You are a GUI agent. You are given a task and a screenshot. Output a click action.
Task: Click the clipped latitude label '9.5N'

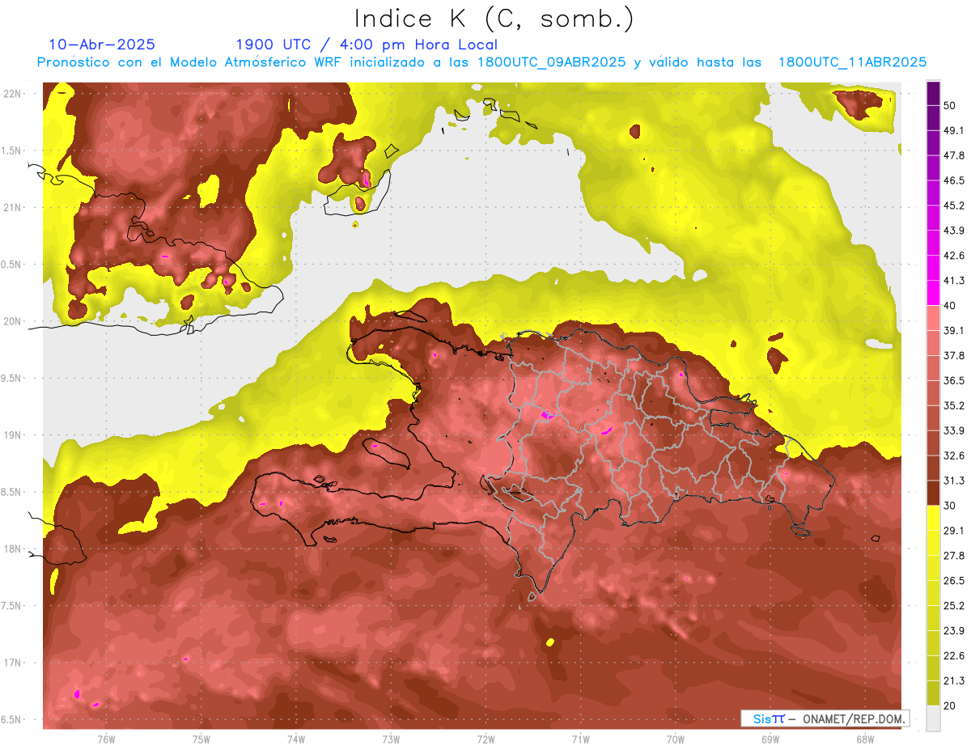(x=11, y=379)
